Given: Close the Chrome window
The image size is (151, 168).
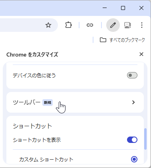Looking at the screenshot, I should click(141, 8).
